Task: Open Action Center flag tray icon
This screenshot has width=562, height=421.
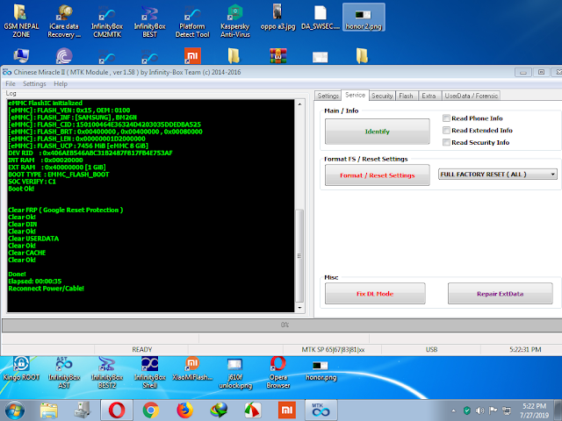Action: [x=494, y=410]
